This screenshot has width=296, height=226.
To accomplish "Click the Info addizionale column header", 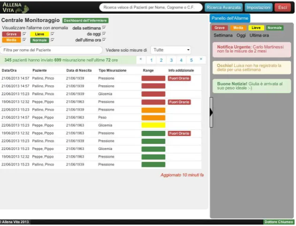I will click(181, 70).
